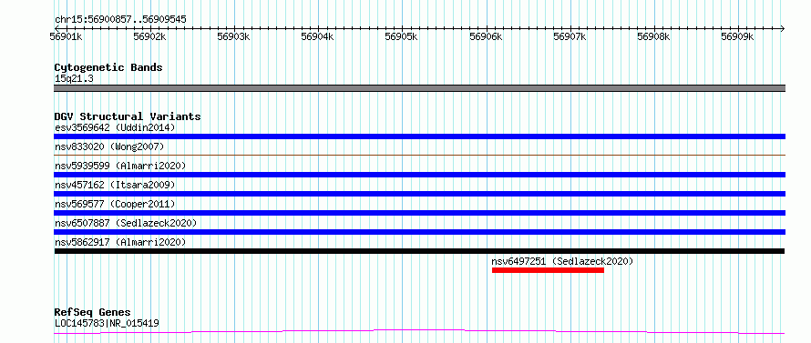Open the nsv833020 (Wong2007) variant label
The image size is (811, 343).
109,146
